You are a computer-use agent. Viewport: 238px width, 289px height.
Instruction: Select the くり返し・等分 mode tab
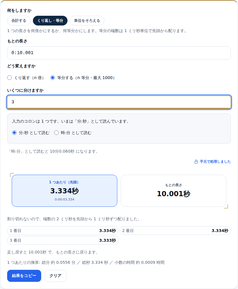coord(50,21)
